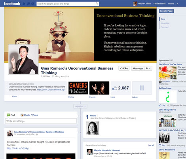186x159 pixels.
Task: Click the Write something field
Action: point(41,121)
